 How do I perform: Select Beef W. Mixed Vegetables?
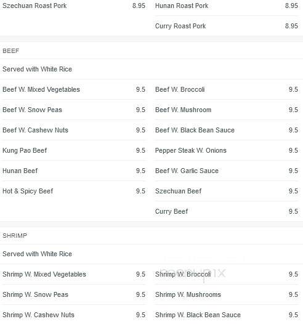(x=41, y=89)
